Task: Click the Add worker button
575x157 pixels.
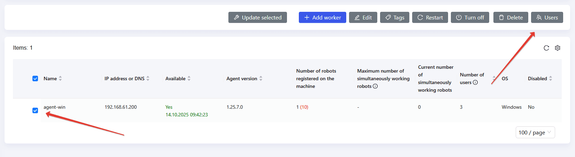Action: click(x=322, y=17)
